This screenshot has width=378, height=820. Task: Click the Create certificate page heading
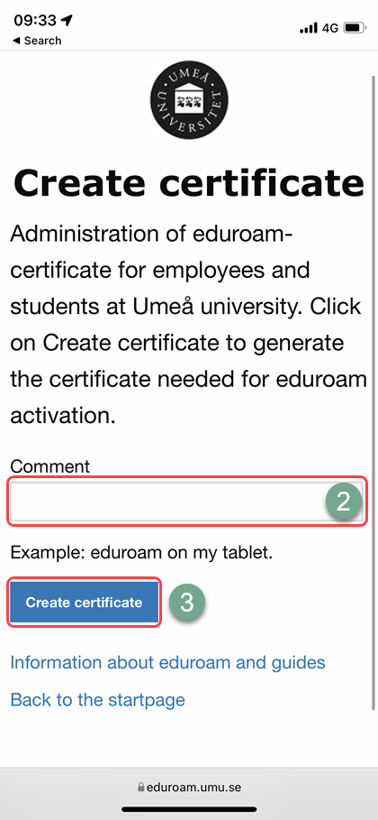189,182
